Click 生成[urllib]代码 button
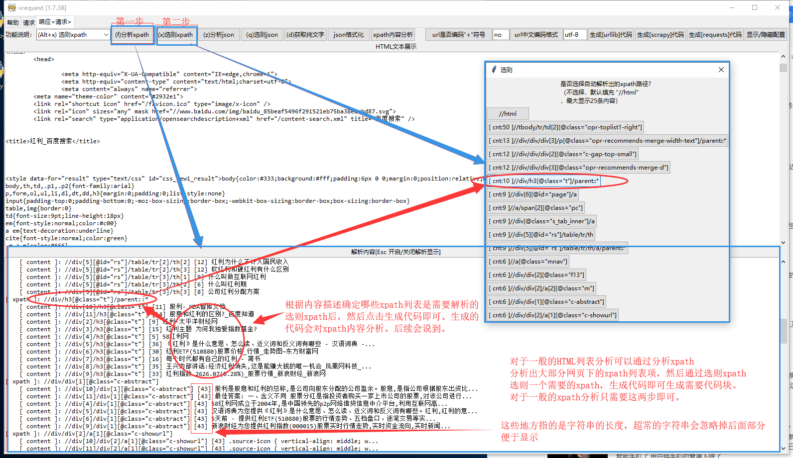Viewport: 793px width, 458px height. [x=611, y=35]
